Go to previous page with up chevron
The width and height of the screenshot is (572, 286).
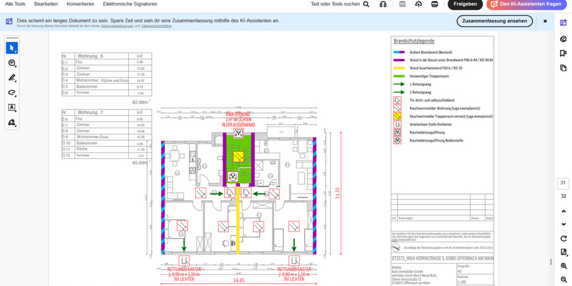(x=563, y=211)
